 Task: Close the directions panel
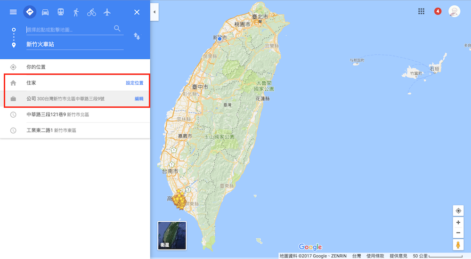click(x=137, y=12)
